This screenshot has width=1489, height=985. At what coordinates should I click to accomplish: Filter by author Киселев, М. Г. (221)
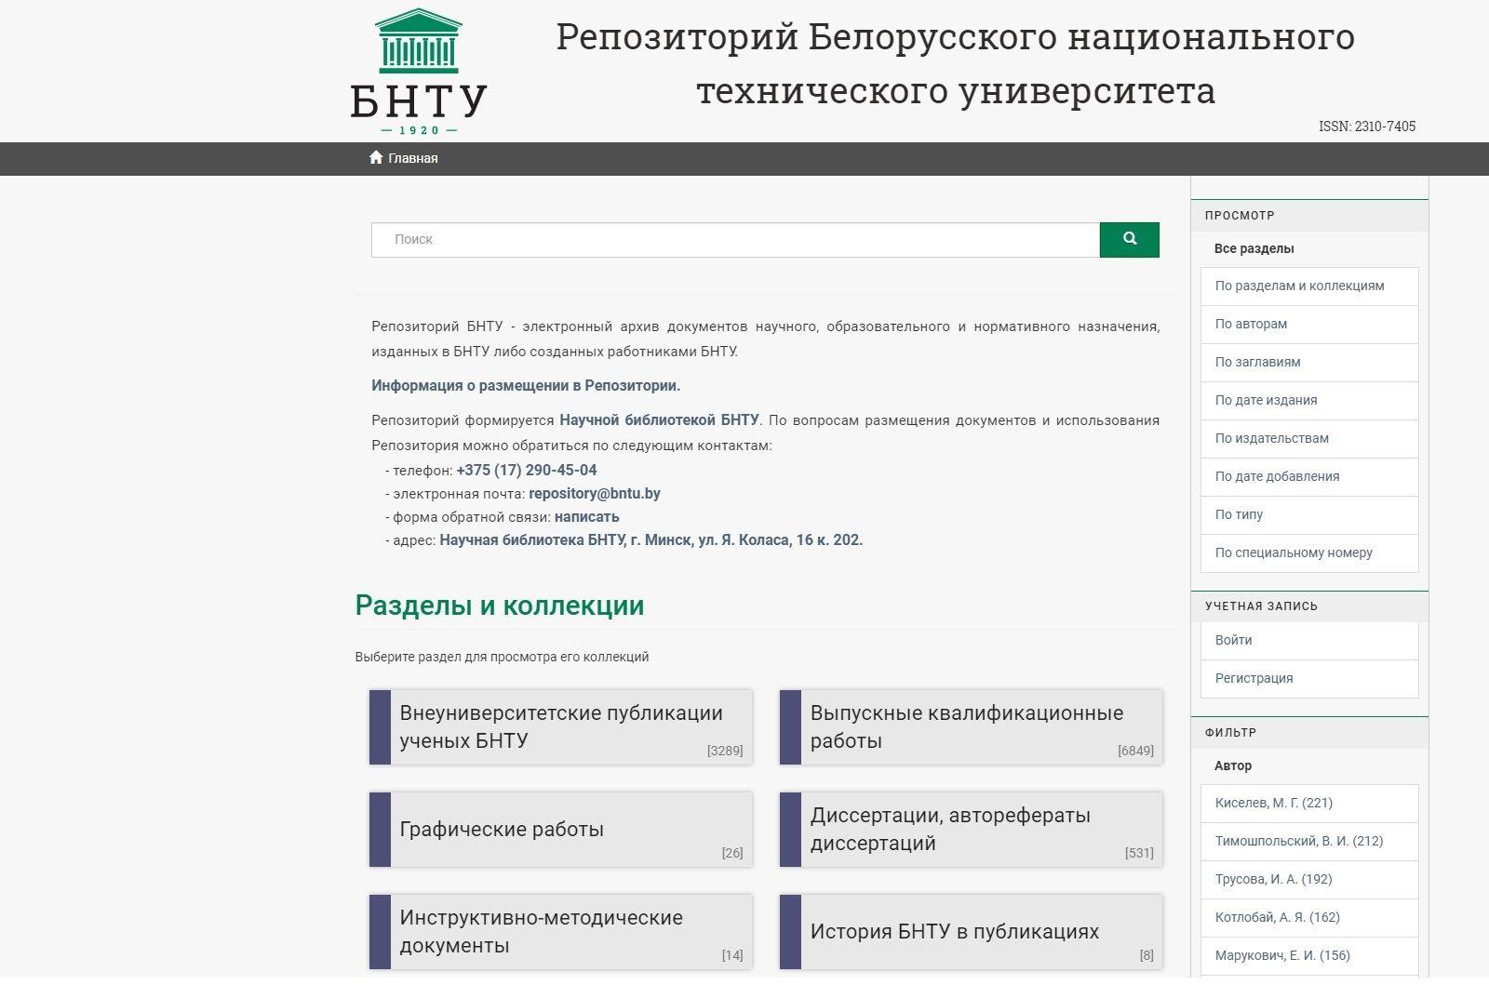pyautogui.click(x=1309, y=803)
